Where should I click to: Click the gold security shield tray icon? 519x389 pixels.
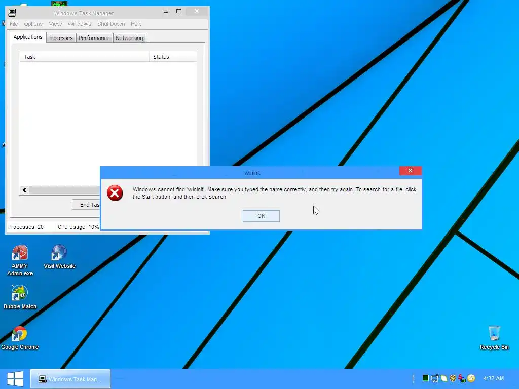453,378
